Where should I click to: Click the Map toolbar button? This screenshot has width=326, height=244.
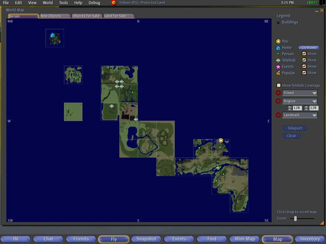tap(277, 239)
